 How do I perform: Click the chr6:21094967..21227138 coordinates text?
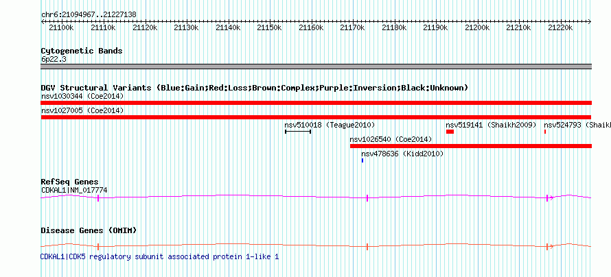pyautogui.click(x=89, y=15)
